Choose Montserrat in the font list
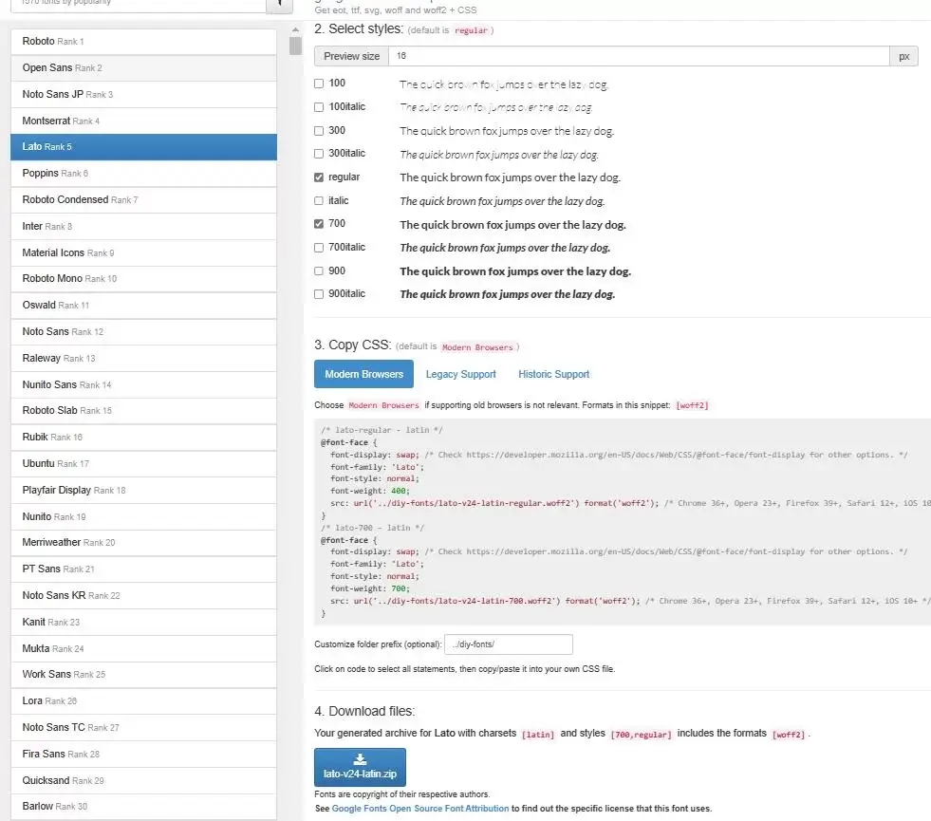931x821 pixels. (142, 121)
